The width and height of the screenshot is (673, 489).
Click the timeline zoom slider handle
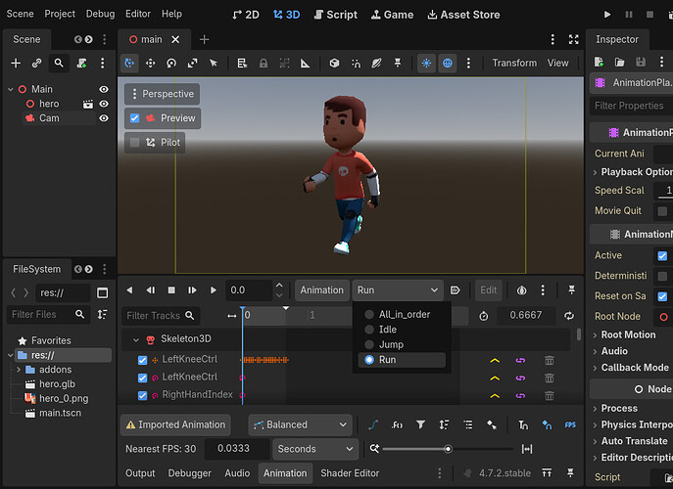point(448,449)
